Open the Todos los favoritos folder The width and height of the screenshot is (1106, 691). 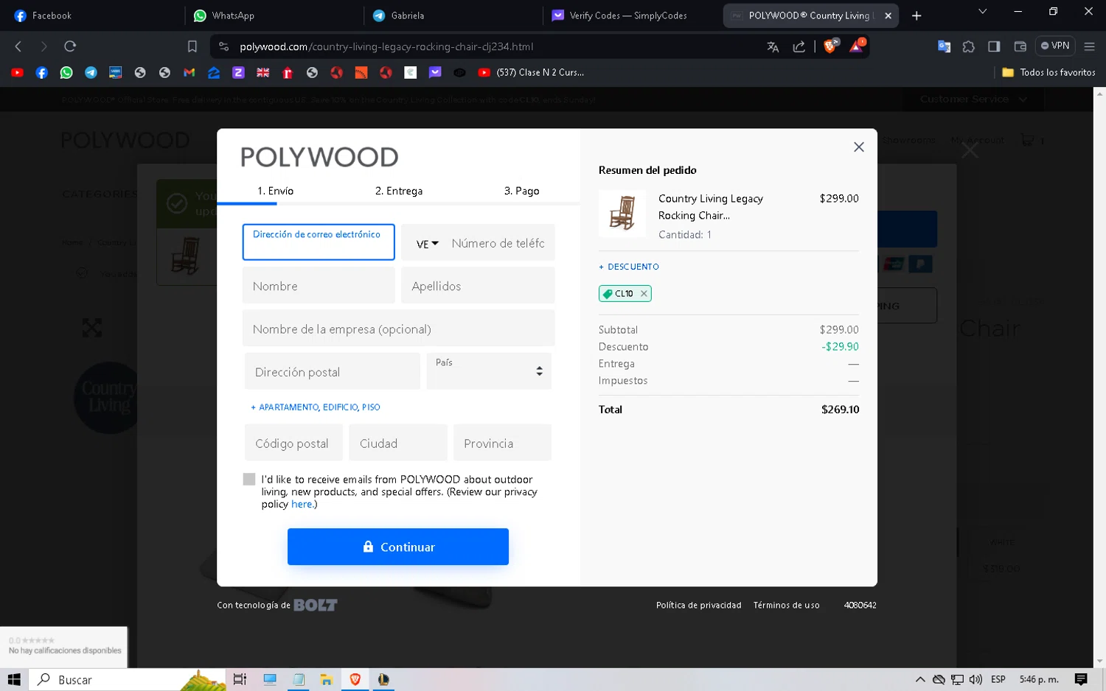pyautogui.click(x=1048, y=72)
